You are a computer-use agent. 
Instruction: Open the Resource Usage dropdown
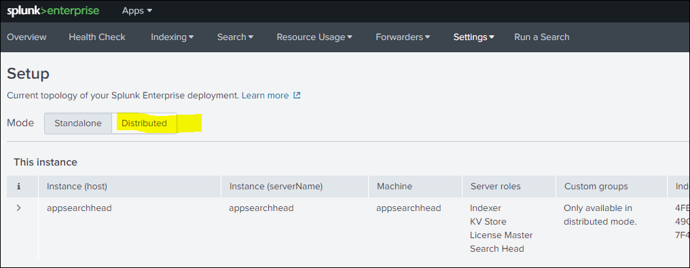pyautogui.click(x=314, y=37)
